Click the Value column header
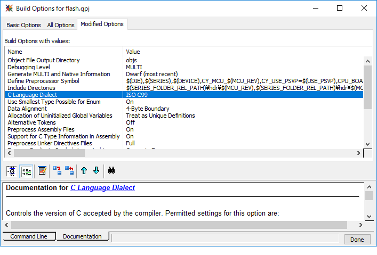 [x=244, y=52]
